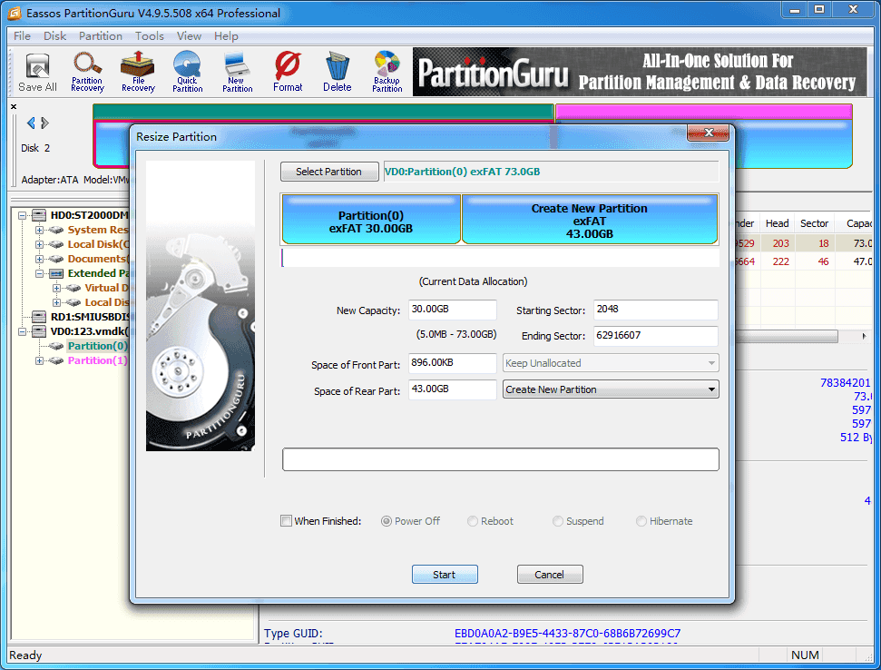The image size is (881, 670).
Task: Click Space of Rear Part field
Action: pyautogui.click(x=453, y=389)
